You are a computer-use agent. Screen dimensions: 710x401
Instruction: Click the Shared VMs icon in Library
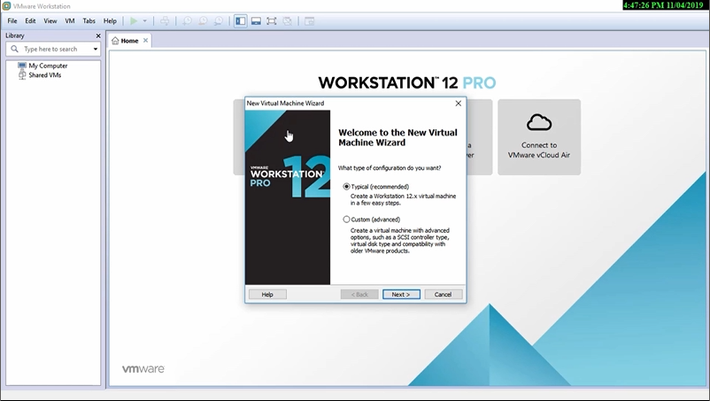click(22, 75)
